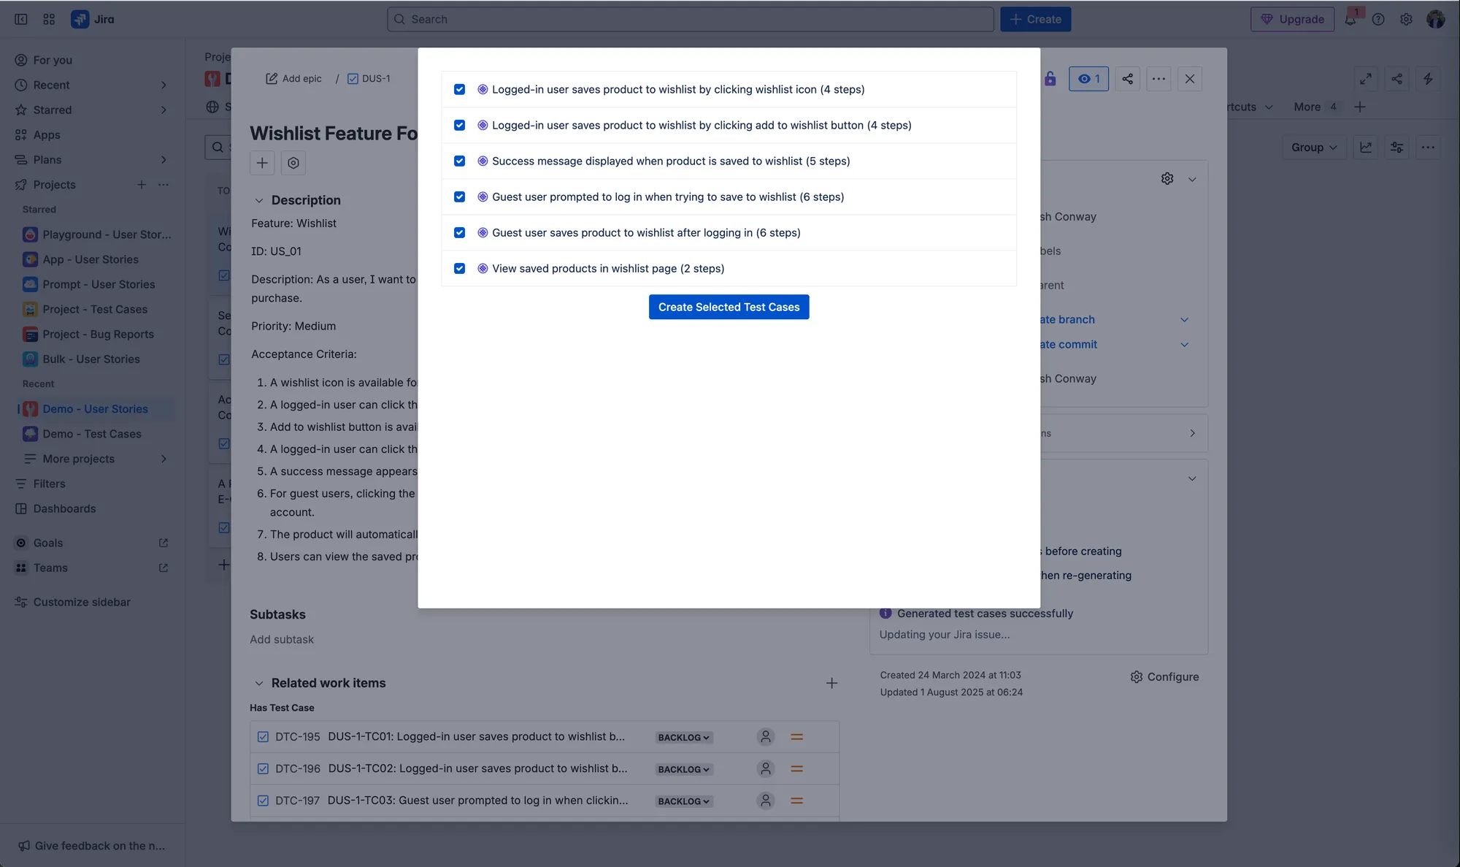Uncheck 'Guest user prompted to log in' test case
The image size is (1460, 867).
pos(459,196)
